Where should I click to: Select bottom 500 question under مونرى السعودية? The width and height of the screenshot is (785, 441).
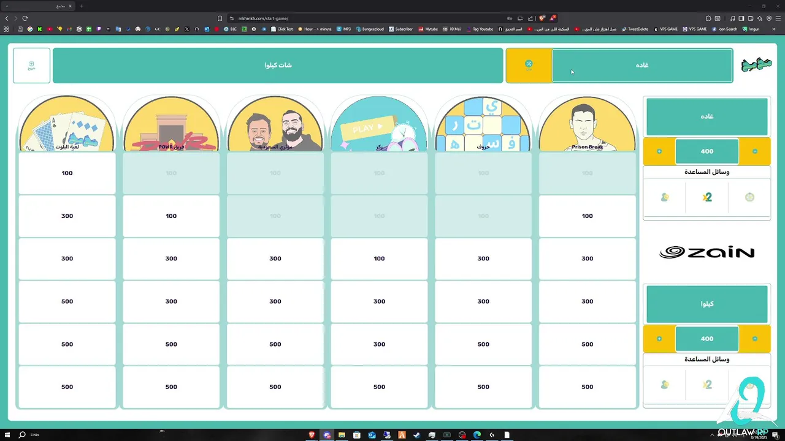(275, 387)
